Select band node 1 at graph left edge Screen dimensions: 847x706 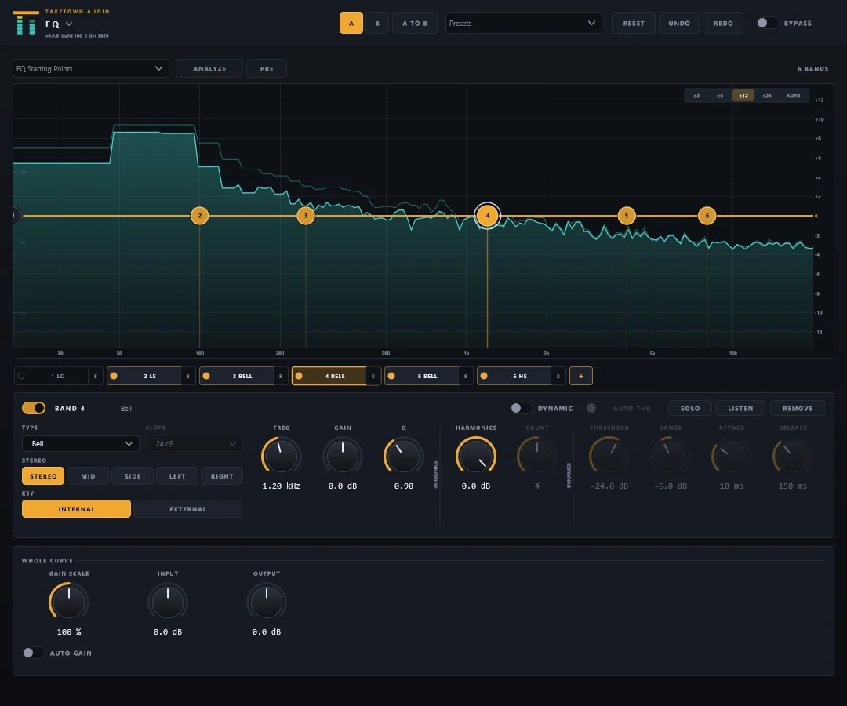click(x=16, y=216)
